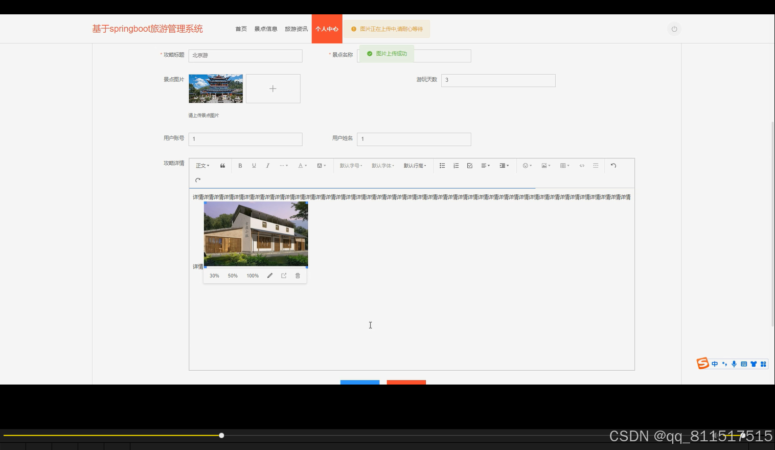Open the 个人中心 tab

[x=327, y=29]
